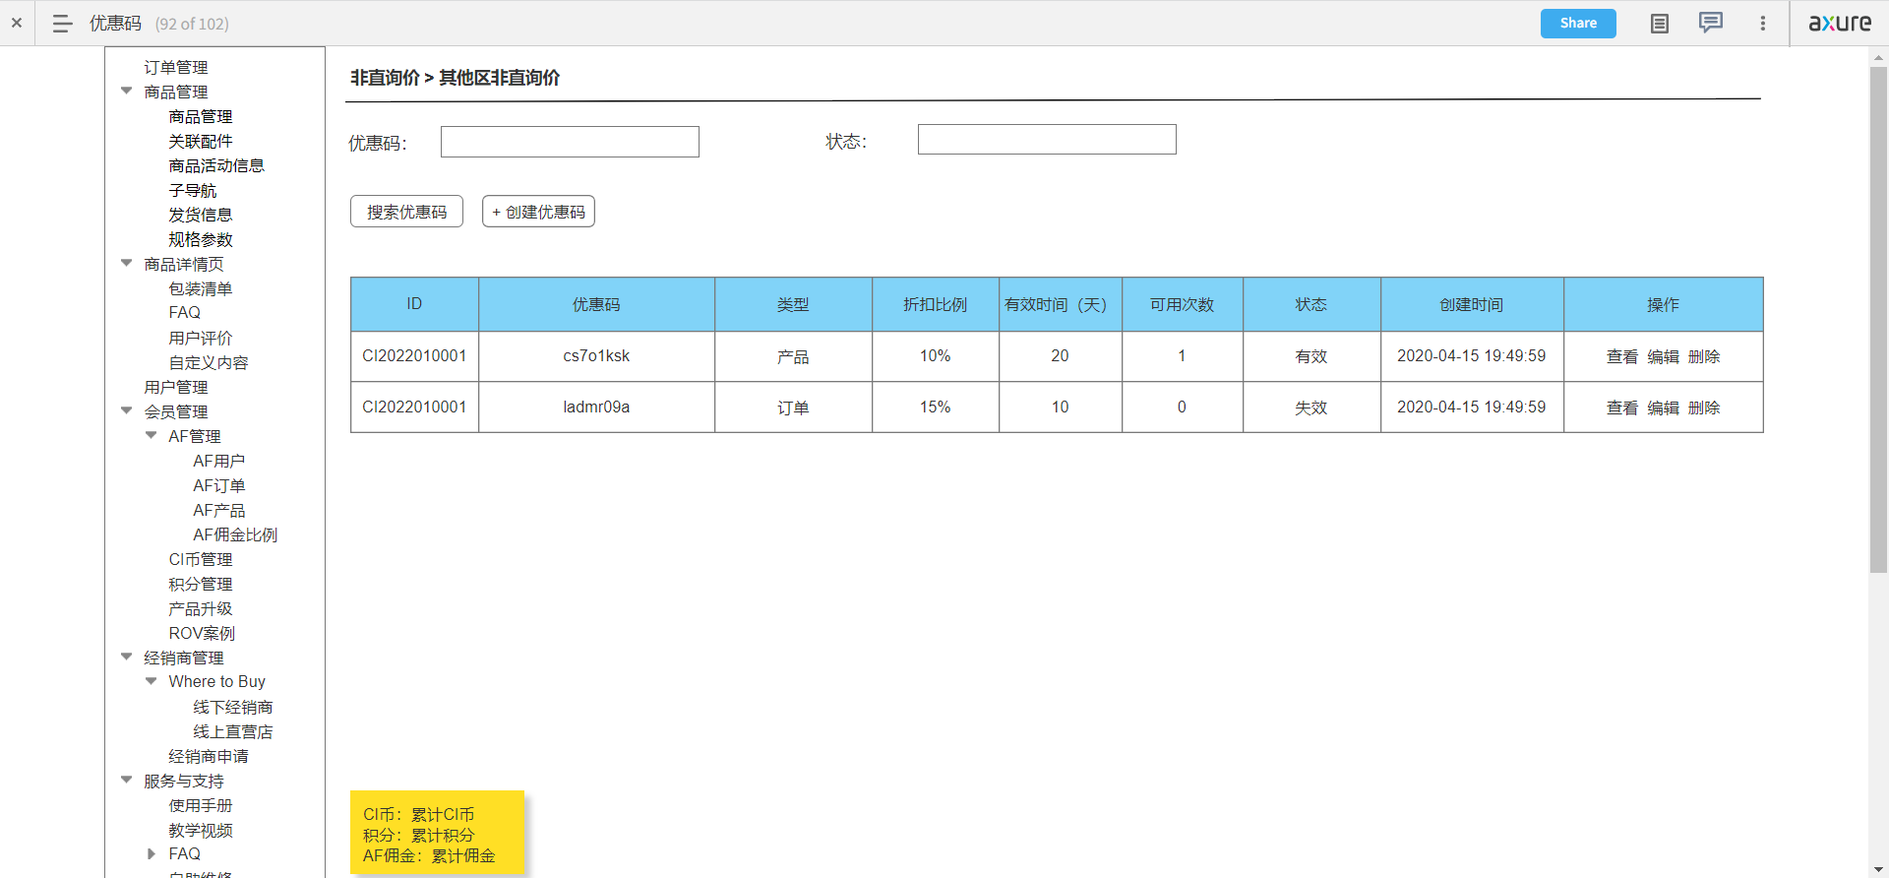The height and width of the screenshot is (878, 1889).
Task: Open the AF用户 page
Action: [x=219, y=461]
